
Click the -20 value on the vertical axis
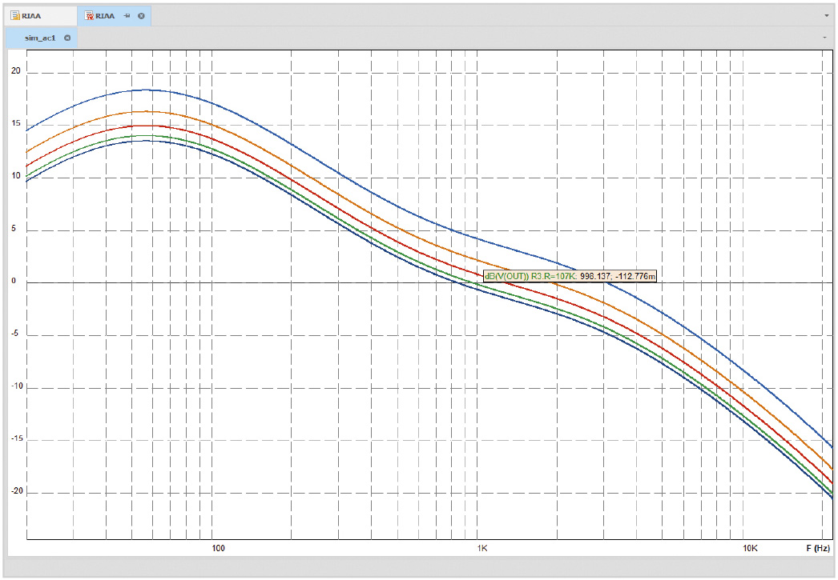[x=15, y=492]
